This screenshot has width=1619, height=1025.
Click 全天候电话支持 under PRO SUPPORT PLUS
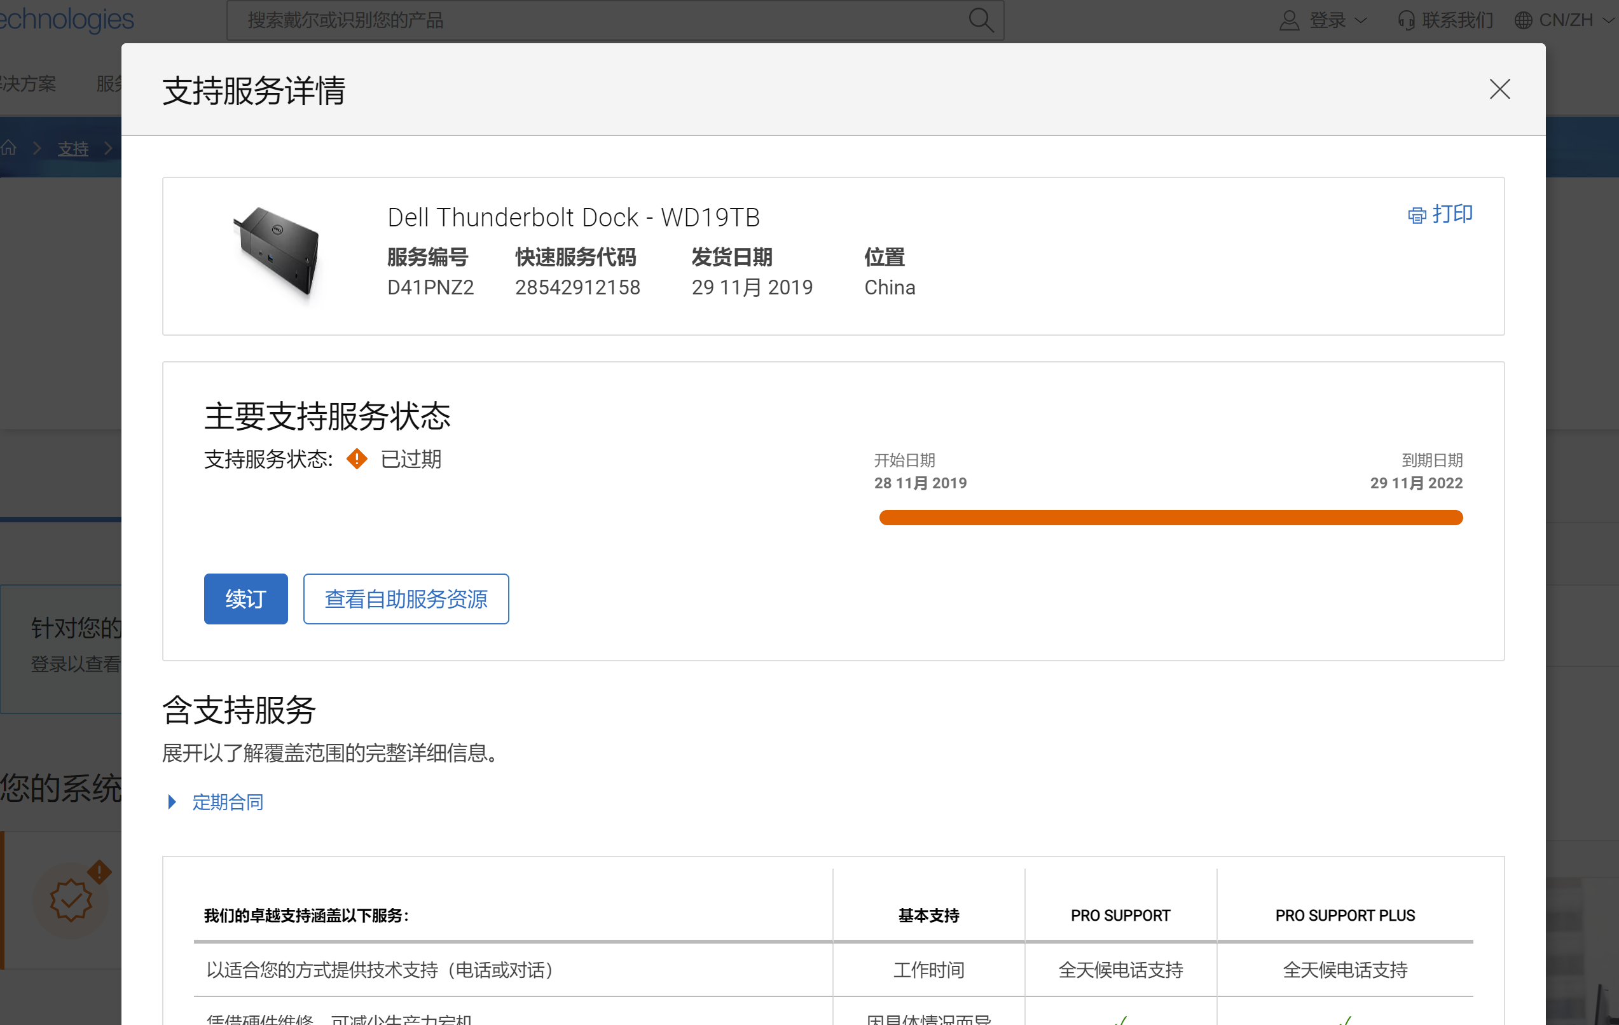point(1345,969)
